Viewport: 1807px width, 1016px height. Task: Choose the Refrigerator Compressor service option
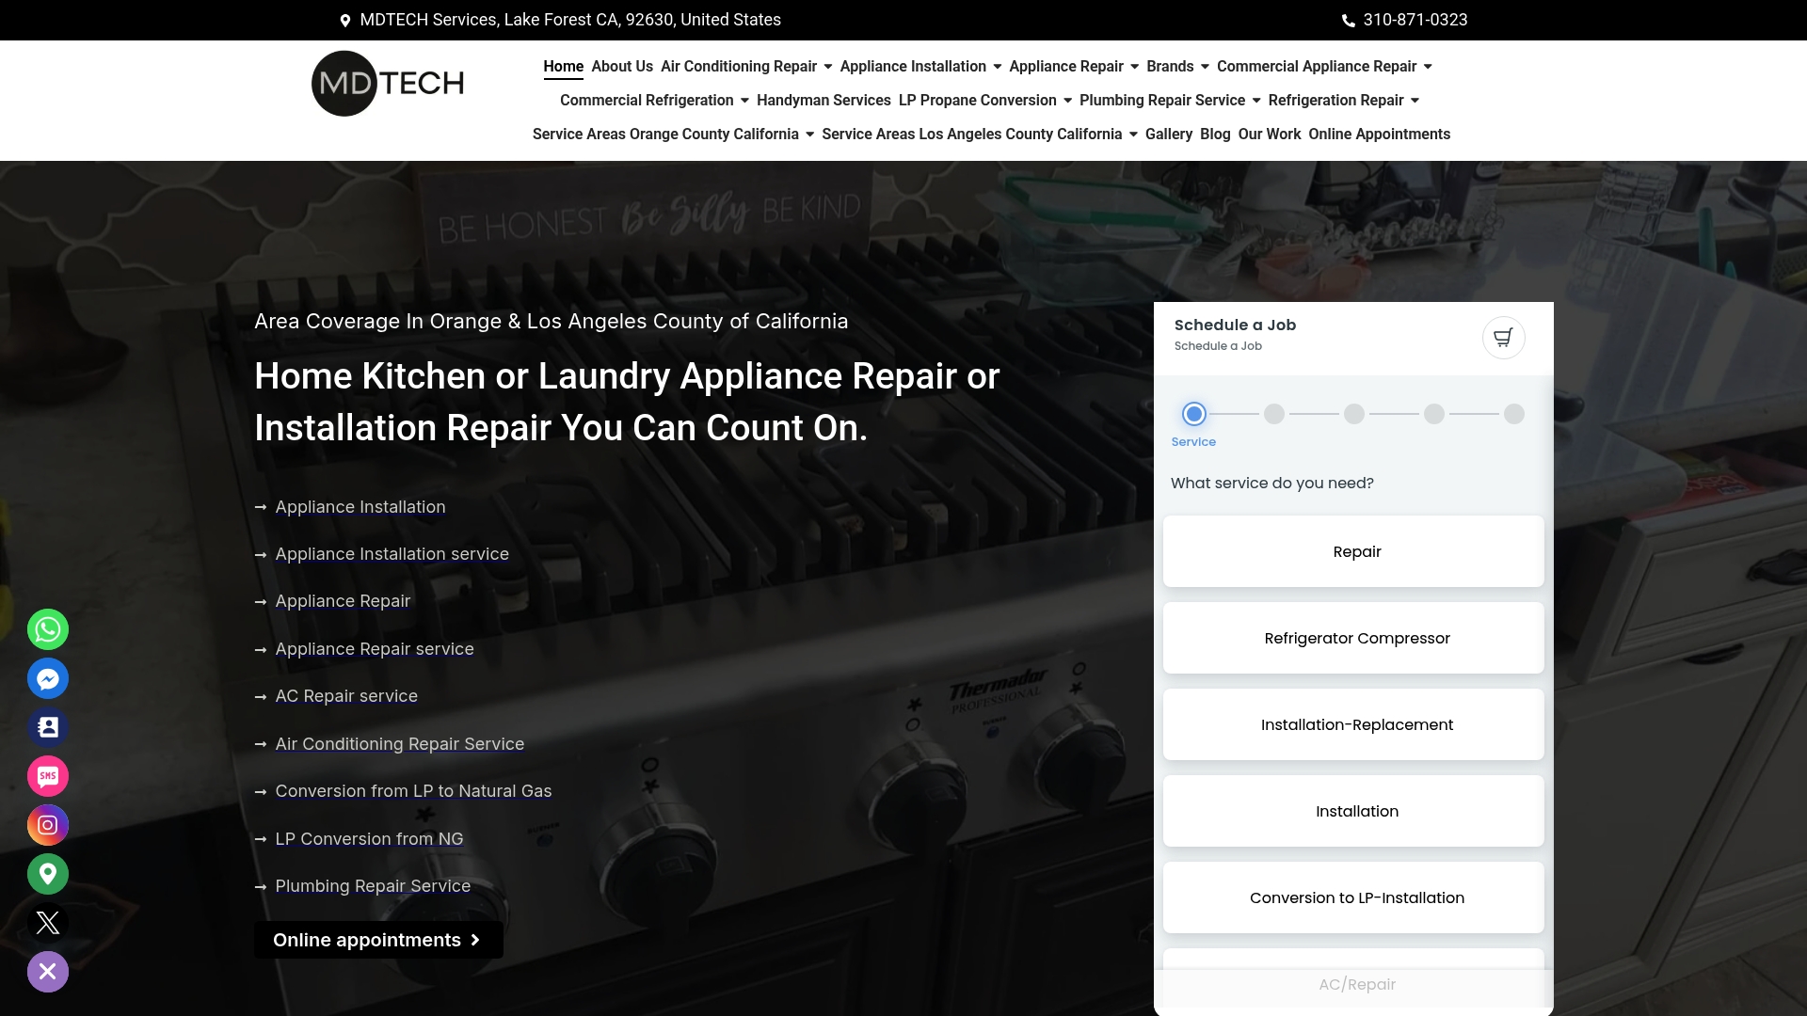point(1356,637)
